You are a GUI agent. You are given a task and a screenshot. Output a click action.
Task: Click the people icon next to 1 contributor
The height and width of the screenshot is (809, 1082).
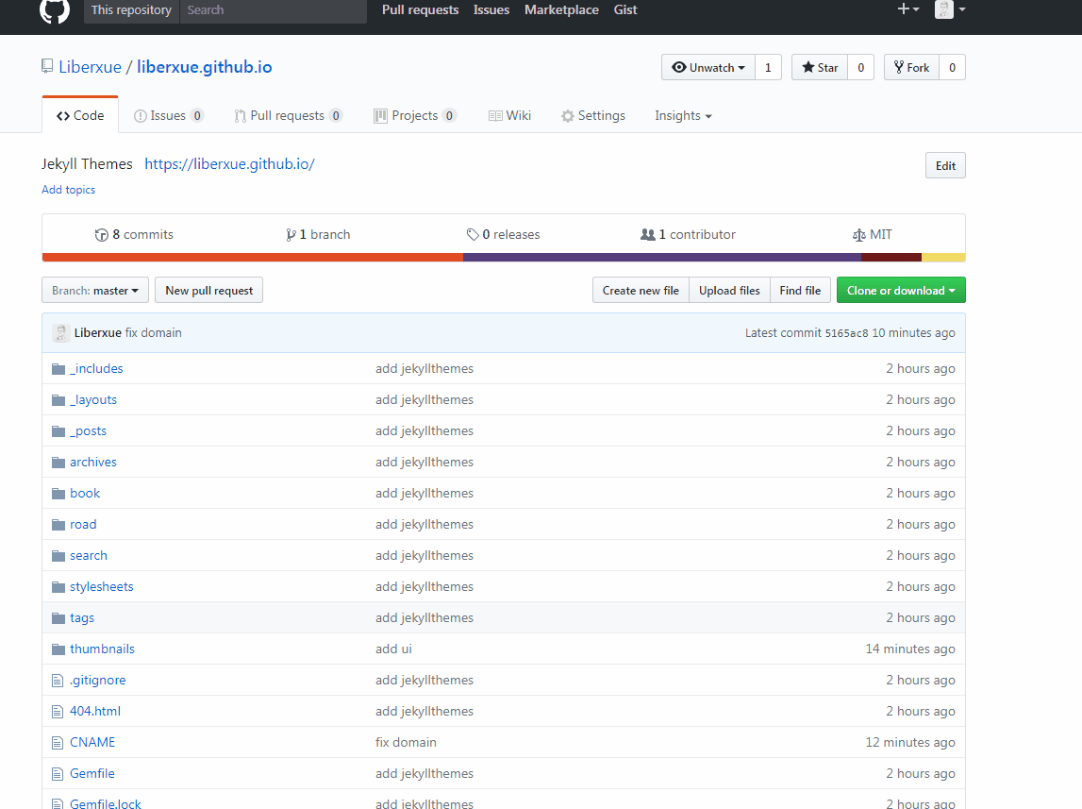coord(648,235)
